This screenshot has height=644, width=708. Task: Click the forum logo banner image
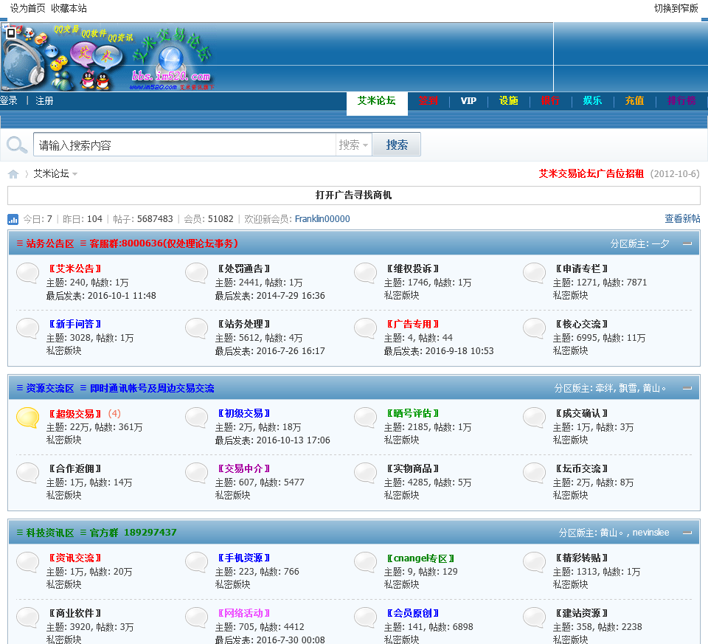[x=108, y=58]
